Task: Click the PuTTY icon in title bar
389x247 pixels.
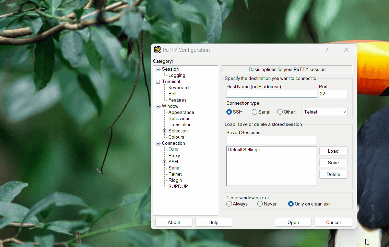Action: point(157,50)
